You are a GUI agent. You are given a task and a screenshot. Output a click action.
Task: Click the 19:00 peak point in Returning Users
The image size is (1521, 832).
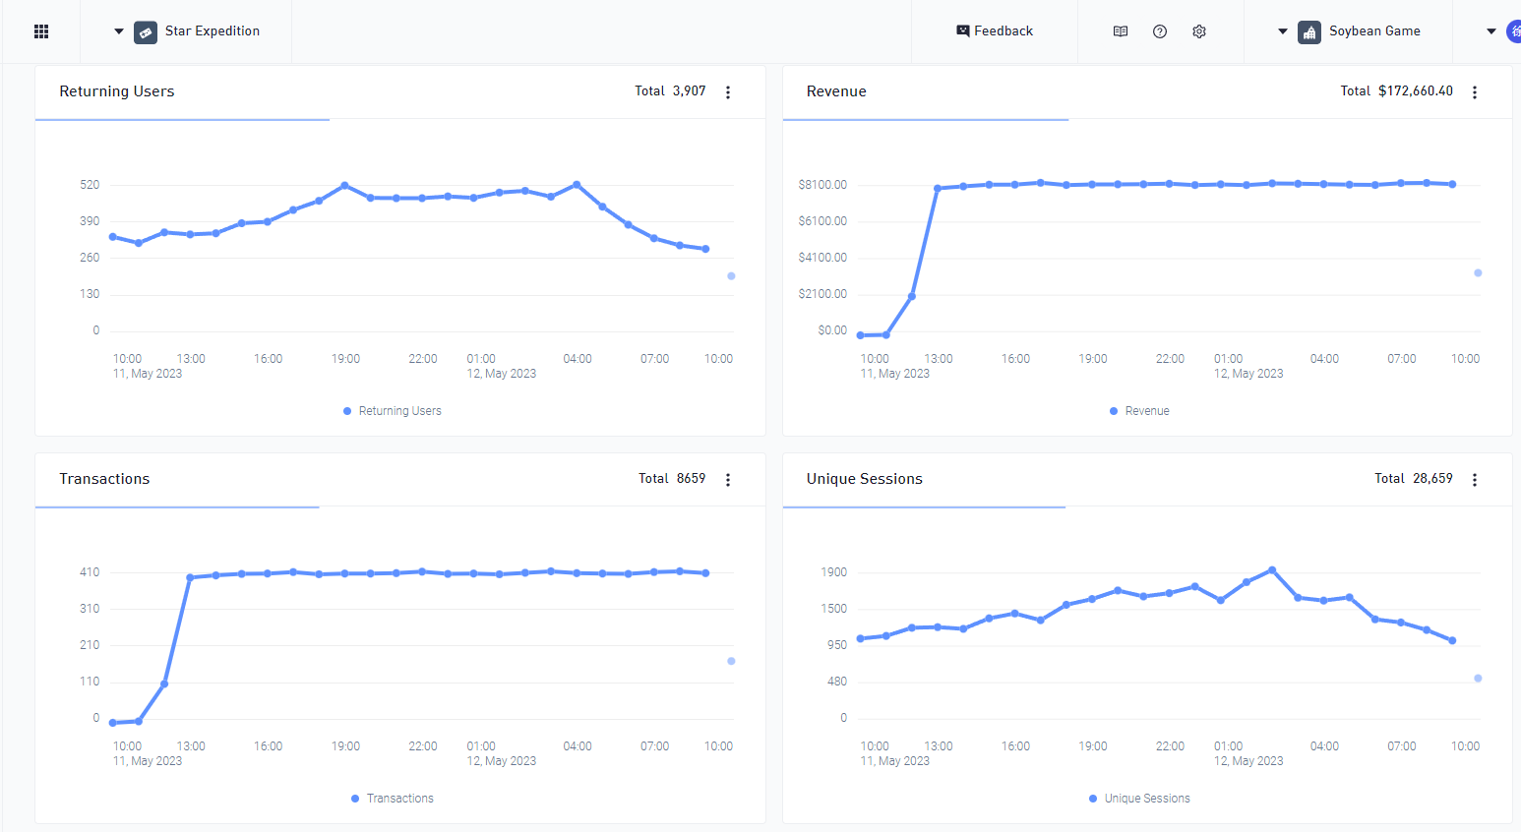click(344, 185)
